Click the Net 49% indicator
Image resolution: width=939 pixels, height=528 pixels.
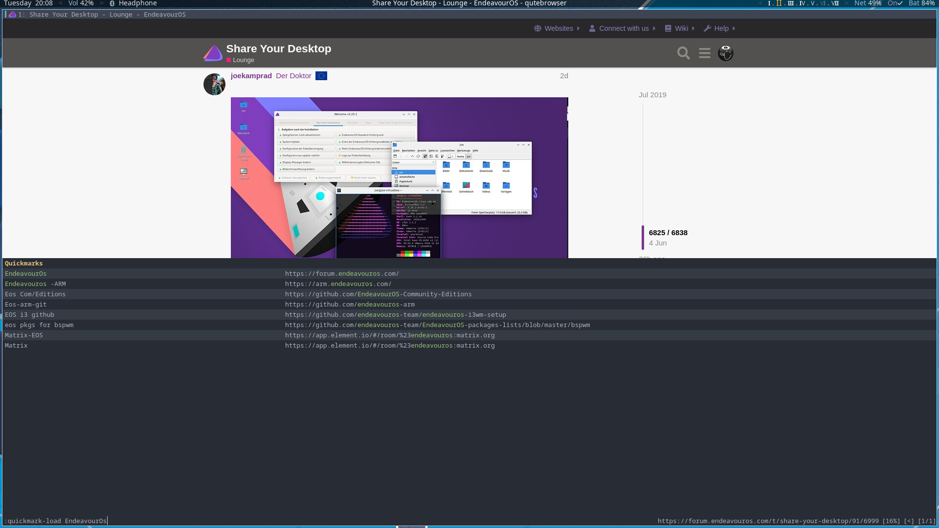point(868,3)
